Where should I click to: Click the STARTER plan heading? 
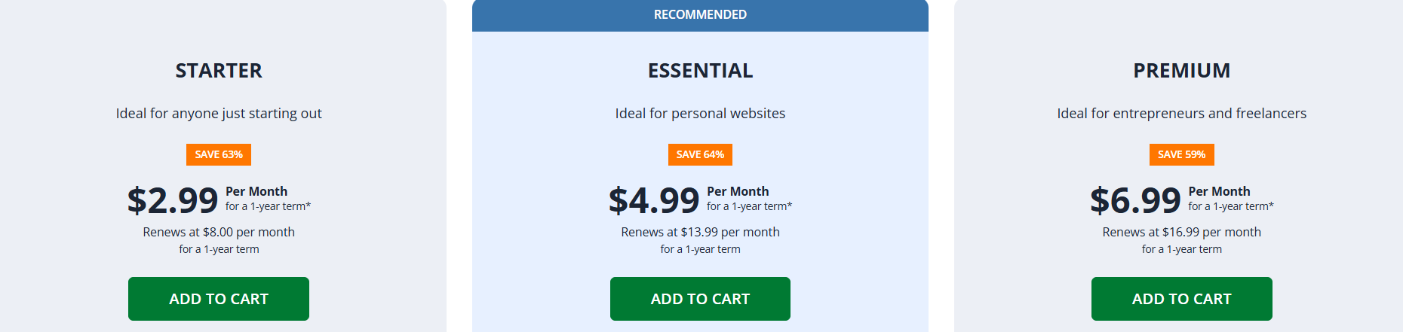[x=219, y=71]
